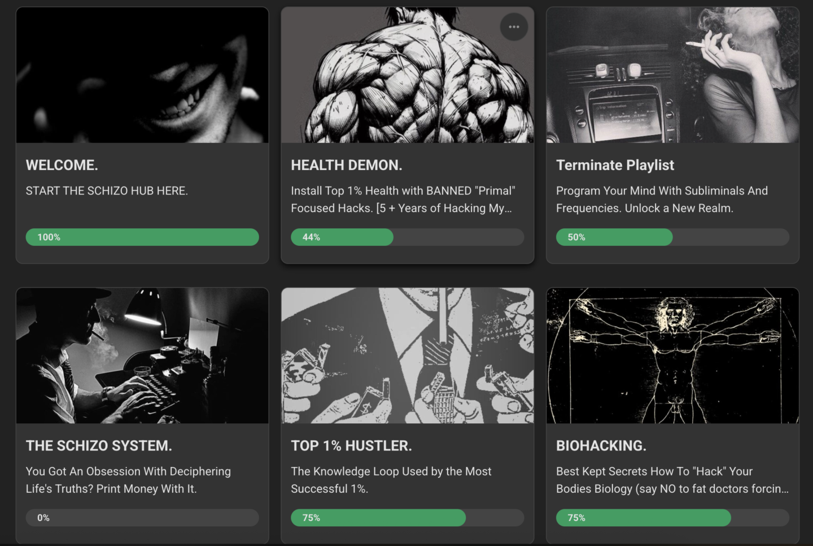Select the 50% progress bar on Terminate Playlist
Screen dimensions: 813x546
pos(672,237)
